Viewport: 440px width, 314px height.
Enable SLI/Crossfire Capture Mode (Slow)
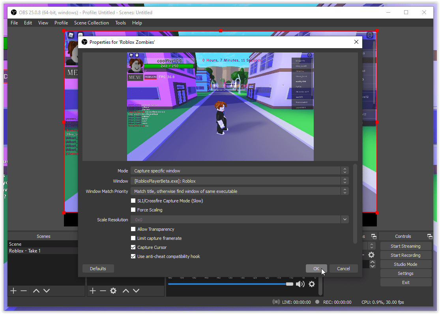[x=133, y=201]
